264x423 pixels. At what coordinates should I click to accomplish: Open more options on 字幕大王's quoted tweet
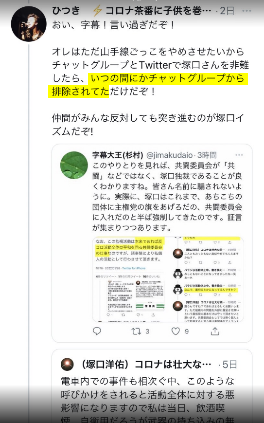coord(239,155)
